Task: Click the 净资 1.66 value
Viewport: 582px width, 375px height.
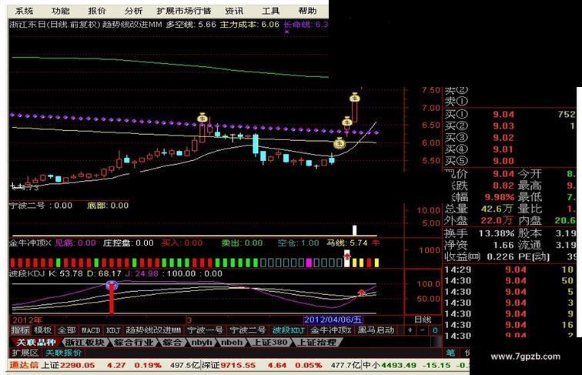Action: pos(503,245)
